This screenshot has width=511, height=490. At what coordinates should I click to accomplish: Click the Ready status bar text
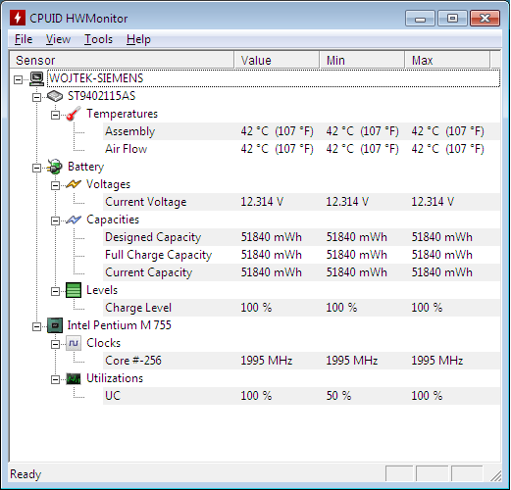pos(26,474)
